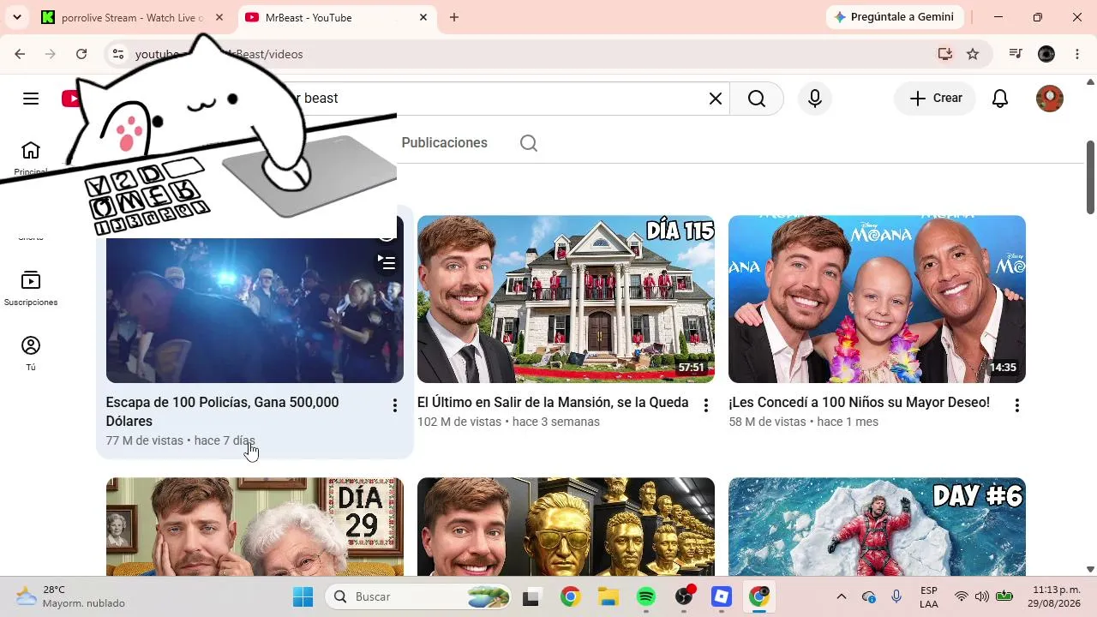Open options for Escapa de 100 Policías video

tap(394, 406)
